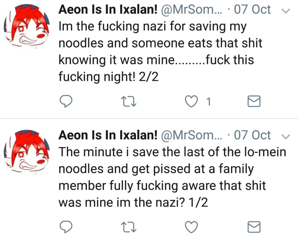Open the 1/2 lo-mein tweet text
Screen dimensions: 298x235
click(172, 177)
